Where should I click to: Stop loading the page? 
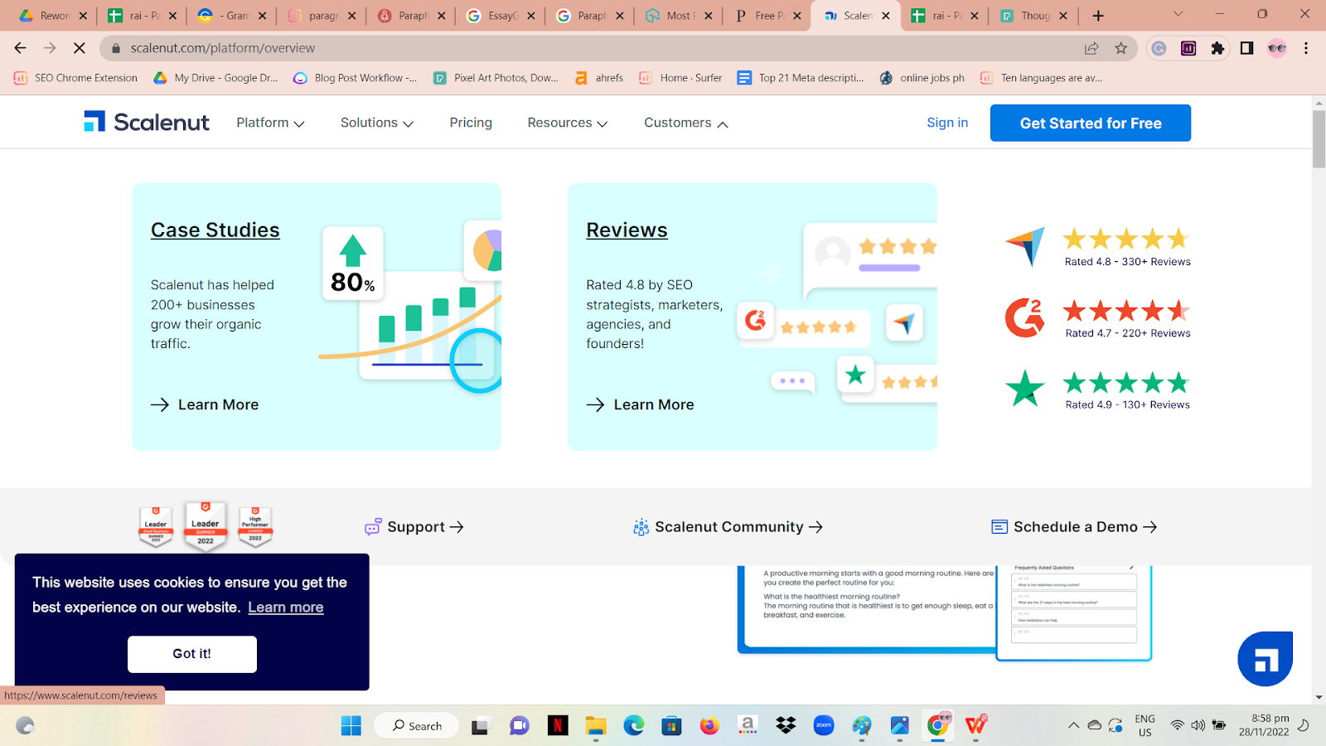point(80,48)
